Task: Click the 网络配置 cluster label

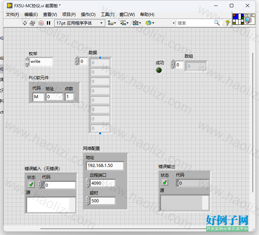Action: point(91,149)
